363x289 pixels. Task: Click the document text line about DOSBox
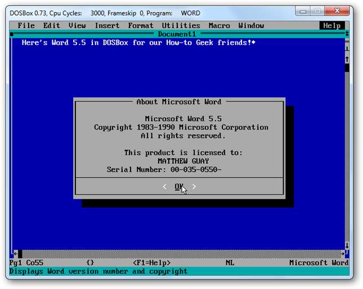[138, 43]
